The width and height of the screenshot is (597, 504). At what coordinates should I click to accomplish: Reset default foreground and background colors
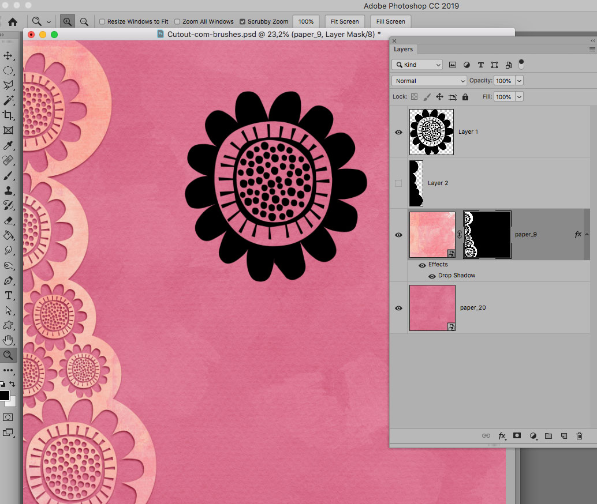coord(3,384)
